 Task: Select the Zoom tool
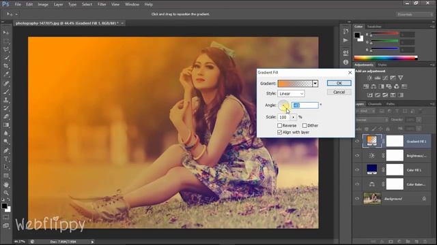[x=6, y=193]
